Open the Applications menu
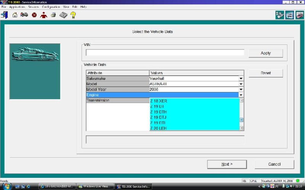Viewport: 305px width, 190px height. pyautogui.click(x=17, y=7)
